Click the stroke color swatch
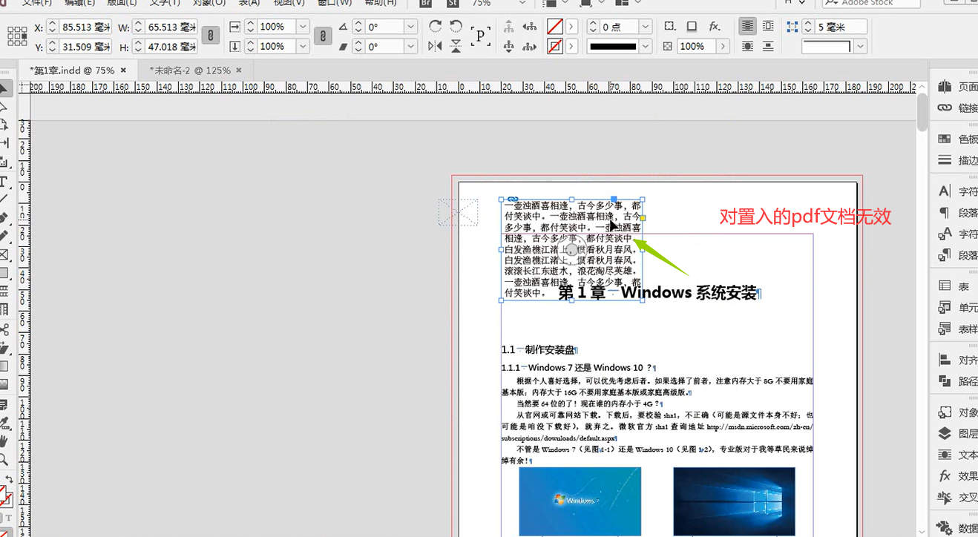Screen dimensions: 978x537 [x=554, y=46]
